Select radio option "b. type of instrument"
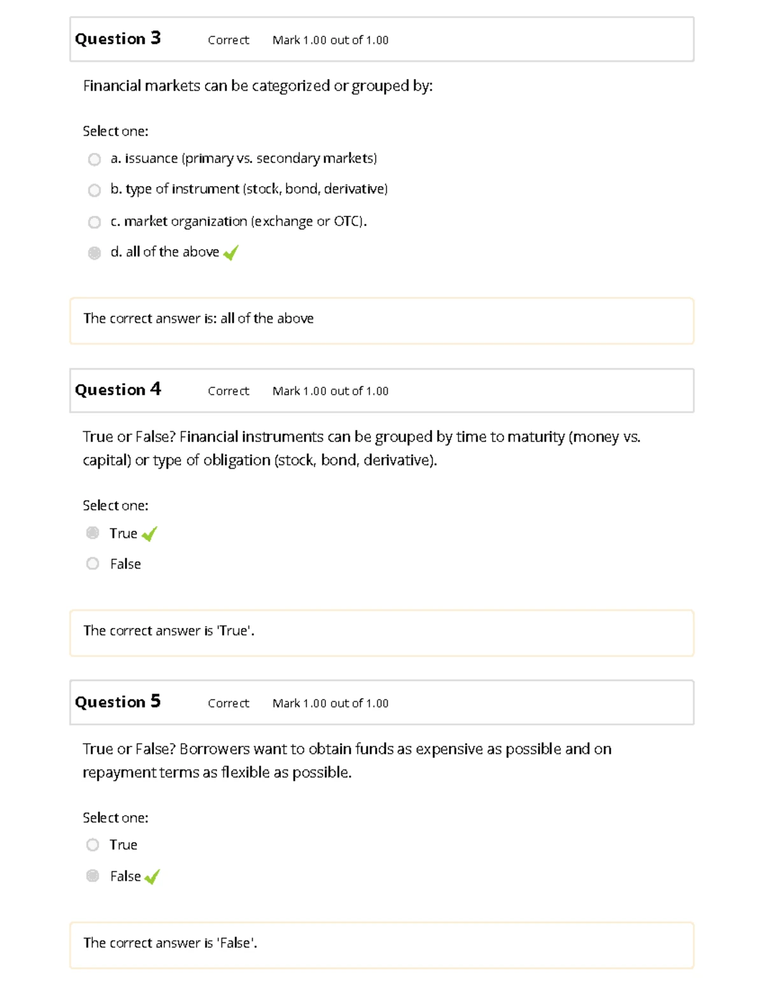This screenshot has height=989, width=764. (x=94, y=189)
